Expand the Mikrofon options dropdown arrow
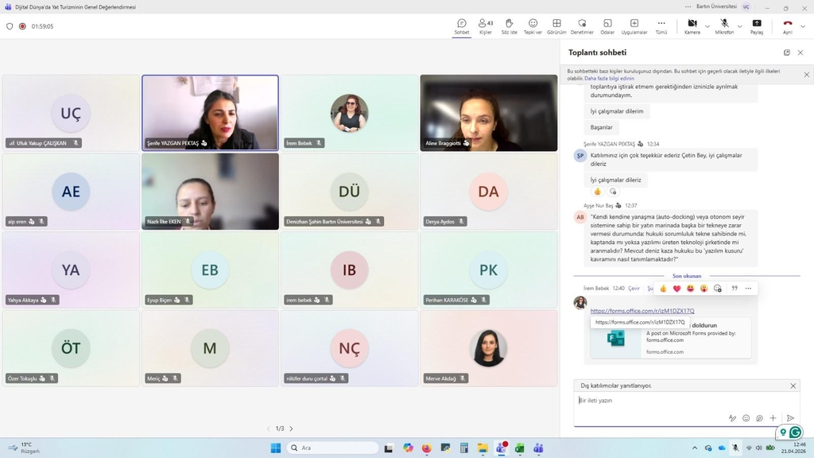Screen dimensions: 814x458 tap(740, 26)
